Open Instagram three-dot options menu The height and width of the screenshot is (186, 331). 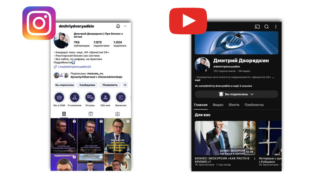click(x=125, y=26)
